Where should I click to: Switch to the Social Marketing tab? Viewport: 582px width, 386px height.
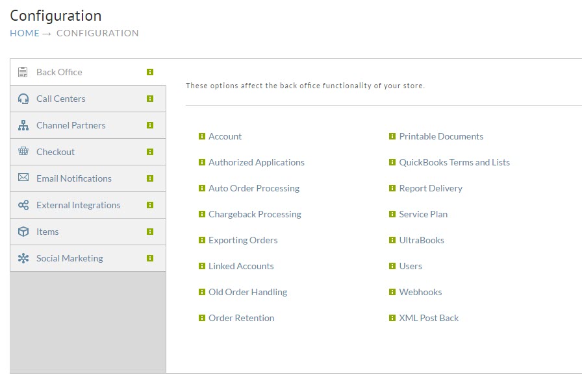pyautogui.click(x=88, y=258)
